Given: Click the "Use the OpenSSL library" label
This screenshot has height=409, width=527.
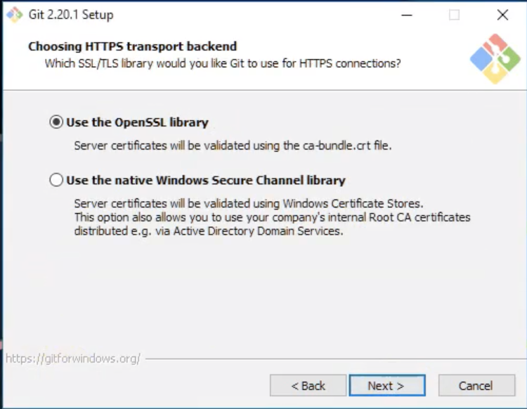Looking at the screenshot, I should pos(137,122).
